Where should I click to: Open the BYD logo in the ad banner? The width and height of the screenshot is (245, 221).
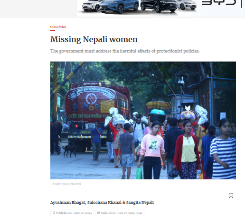(219, 2)
